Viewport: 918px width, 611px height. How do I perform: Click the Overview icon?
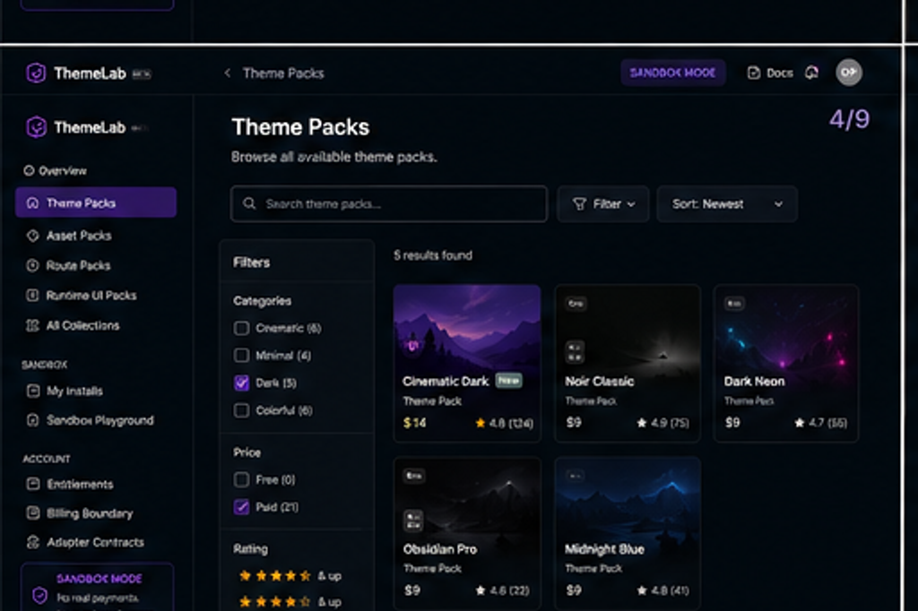click(29, 170)
